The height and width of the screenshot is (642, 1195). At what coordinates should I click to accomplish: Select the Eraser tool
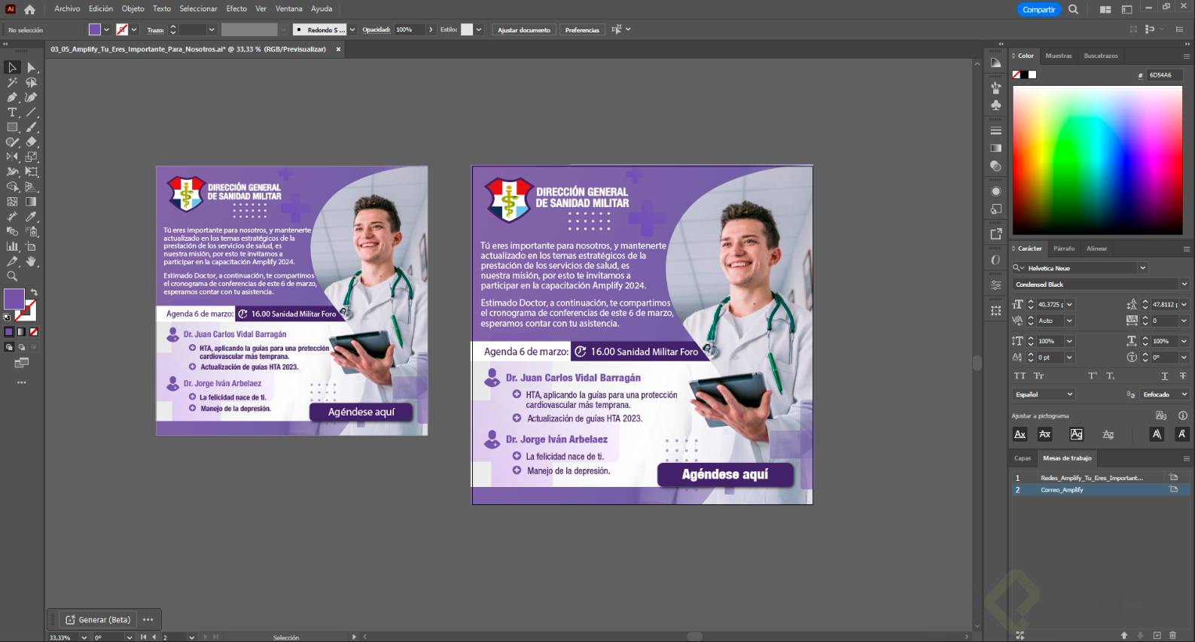32,141
